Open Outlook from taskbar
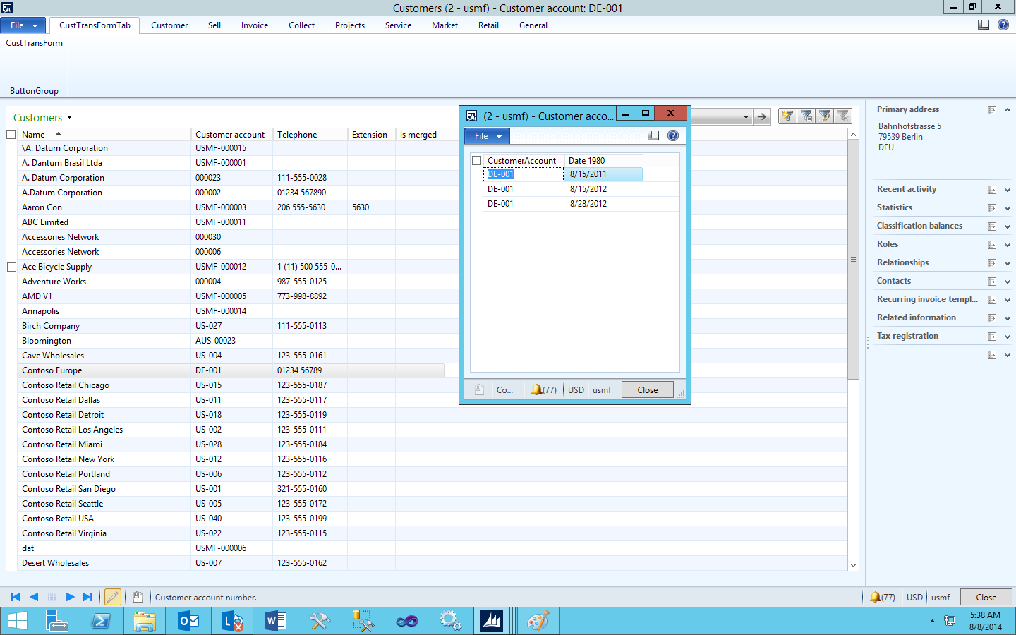1016x635 pixels. (x=188, y=621)
